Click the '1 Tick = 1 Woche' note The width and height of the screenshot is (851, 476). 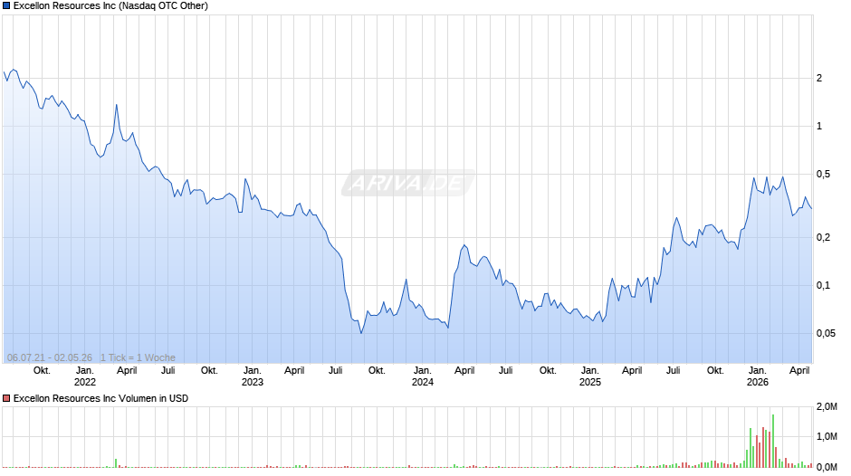(138, 357)
